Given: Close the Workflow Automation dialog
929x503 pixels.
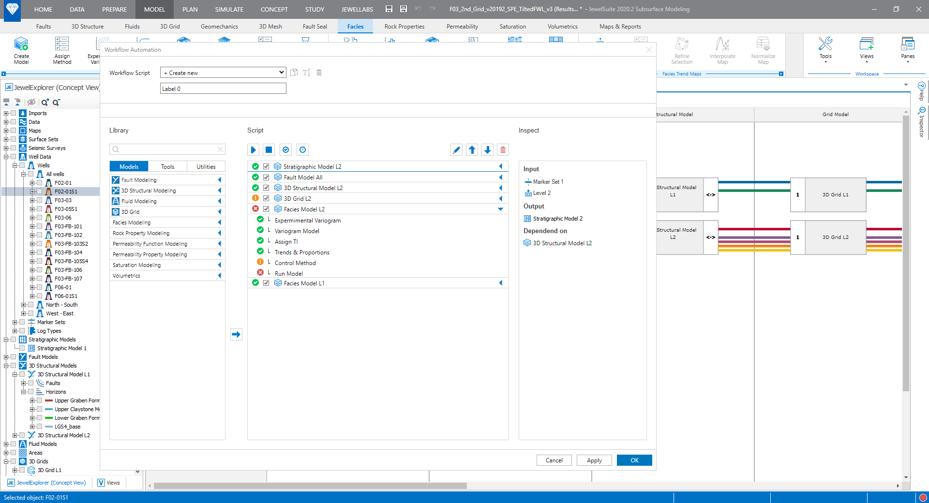Looking at the screenshot, I should pos(649,50).
